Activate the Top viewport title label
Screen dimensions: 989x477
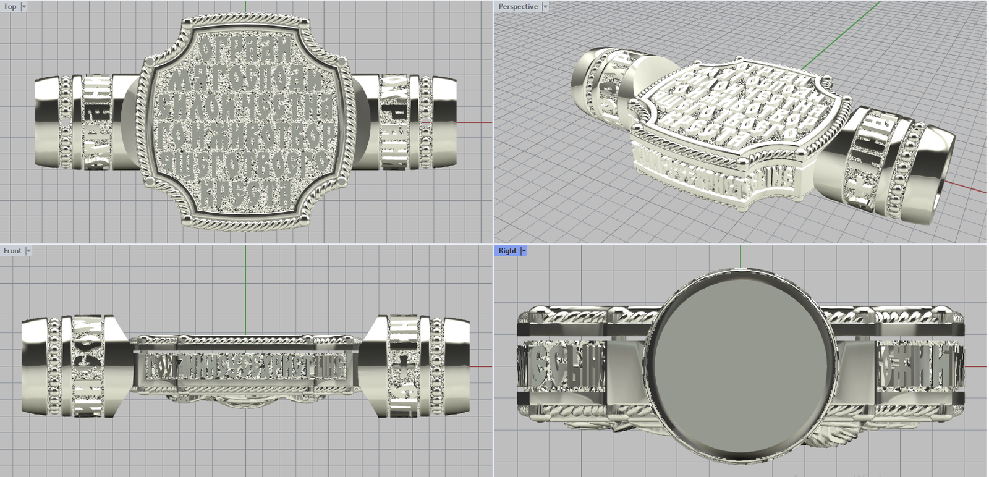(x=10, y=7)
